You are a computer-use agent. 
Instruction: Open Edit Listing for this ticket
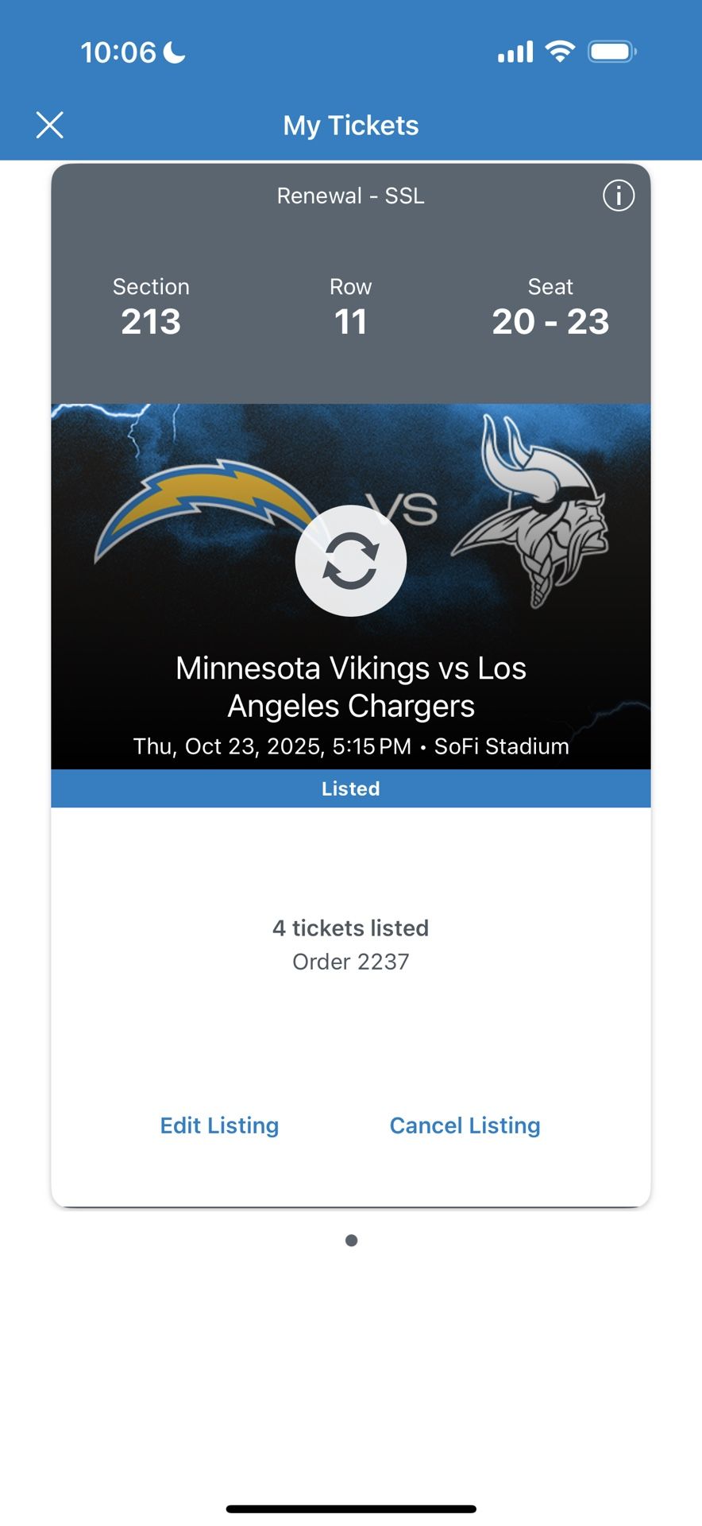coord(219,1125)
